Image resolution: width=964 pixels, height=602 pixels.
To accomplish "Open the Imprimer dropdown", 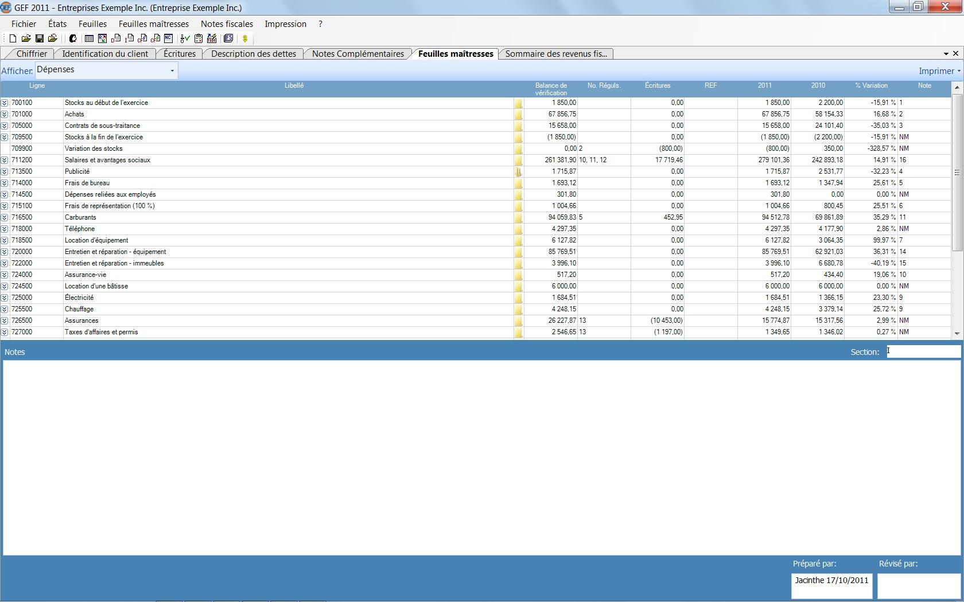I will pyautogui.click(x=939, y=71).
